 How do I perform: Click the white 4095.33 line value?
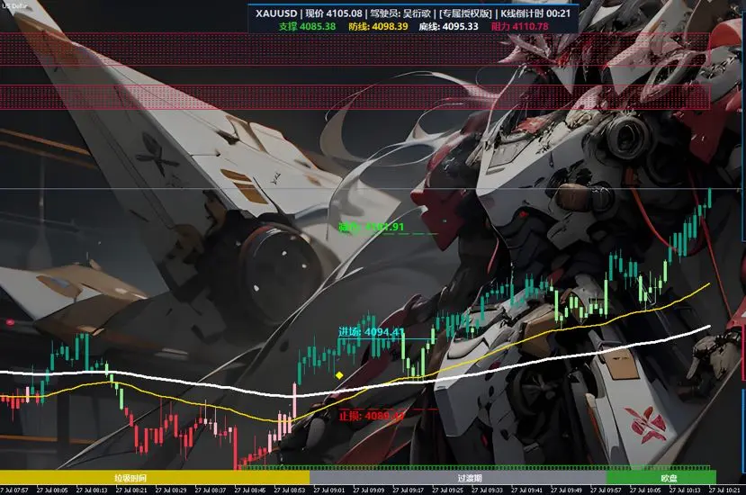click(449, 27)
